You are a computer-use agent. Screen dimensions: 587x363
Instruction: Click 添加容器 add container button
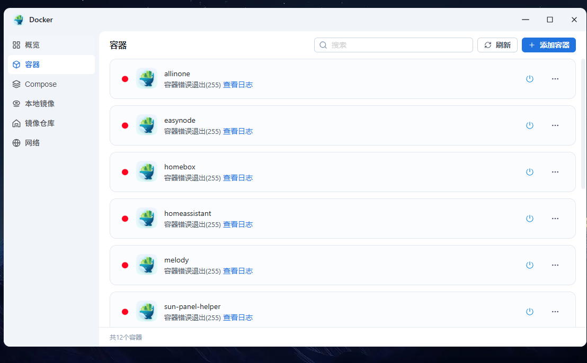(x=548, y=45)
